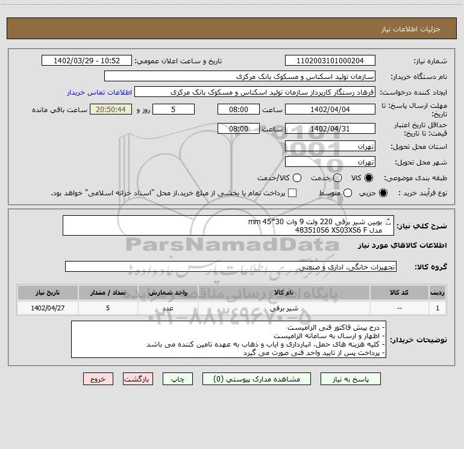Click the واحد شمارش column header

click(x=168, y=293)
